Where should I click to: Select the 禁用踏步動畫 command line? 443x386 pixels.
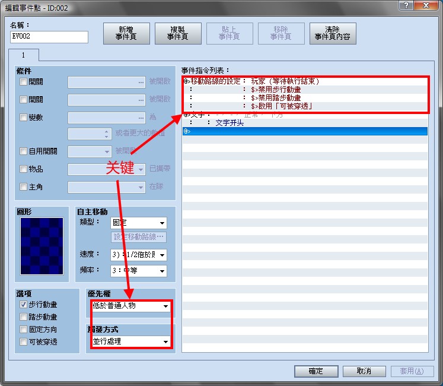tap(305, 98)
